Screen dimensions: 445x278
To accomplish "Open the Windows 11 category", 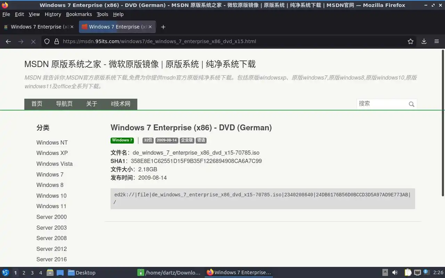I will coord(51,206).
